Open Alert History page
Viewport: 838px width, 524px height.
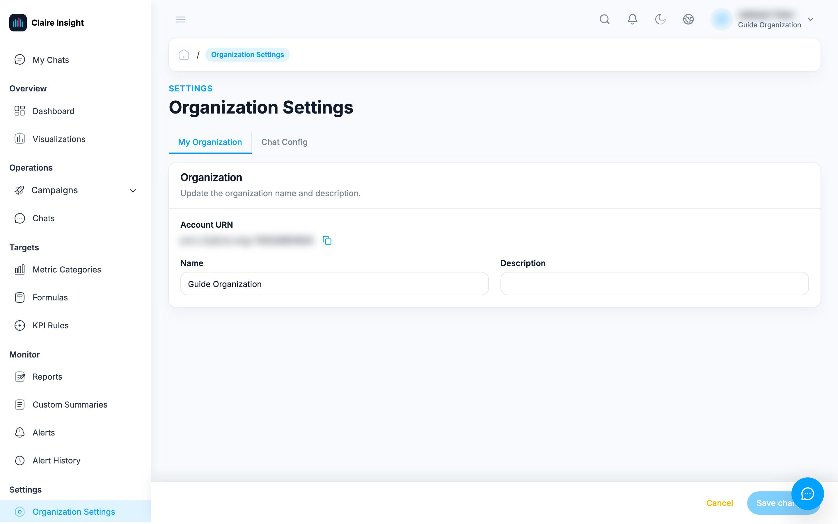click(x=75, y=461)
